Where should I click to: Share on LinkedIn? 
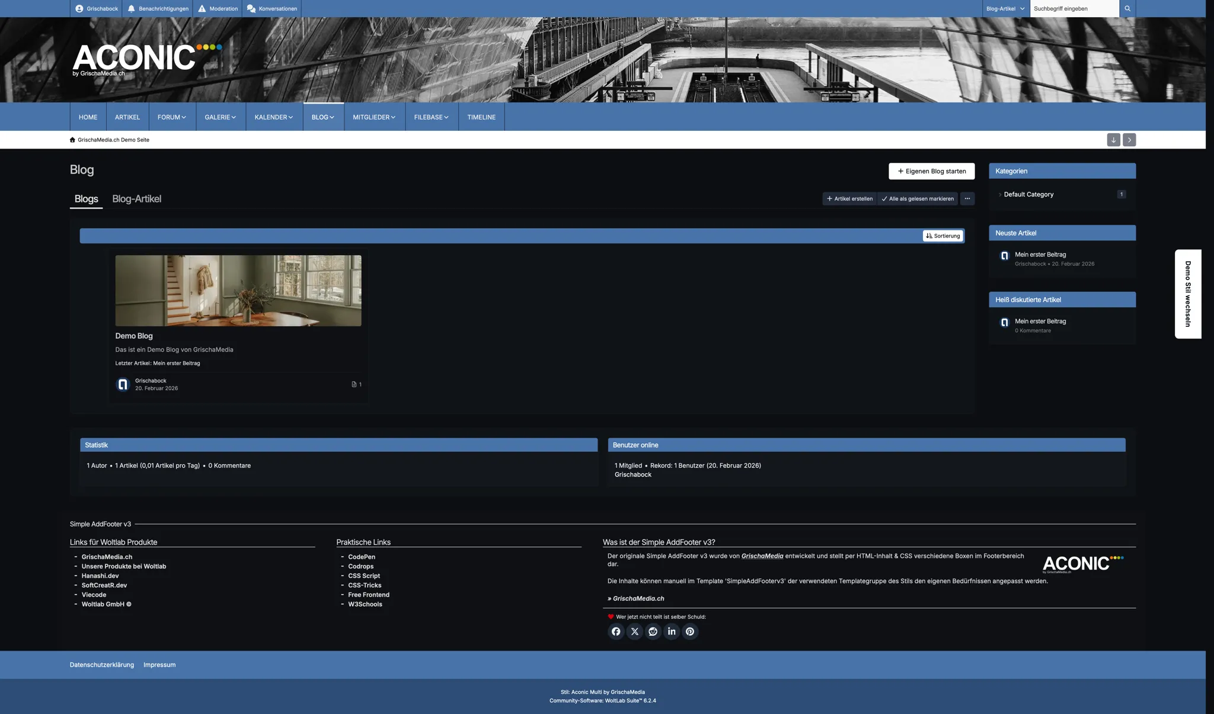[672, 631]
